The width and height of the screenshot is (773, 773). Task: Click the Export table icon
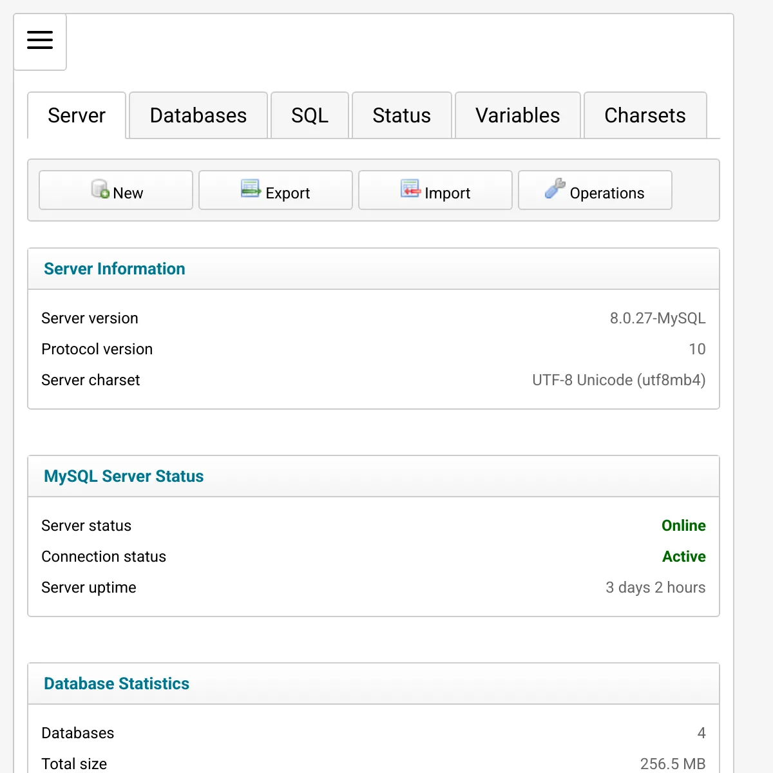point(251,189)
